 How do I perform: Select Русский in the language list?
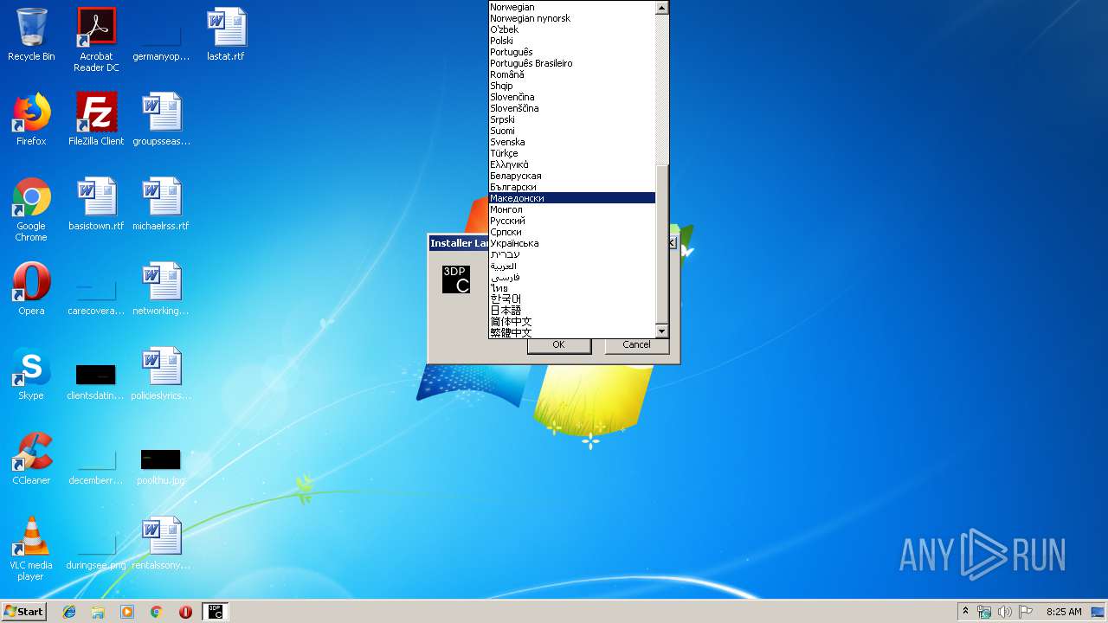[x=572, y=221]
